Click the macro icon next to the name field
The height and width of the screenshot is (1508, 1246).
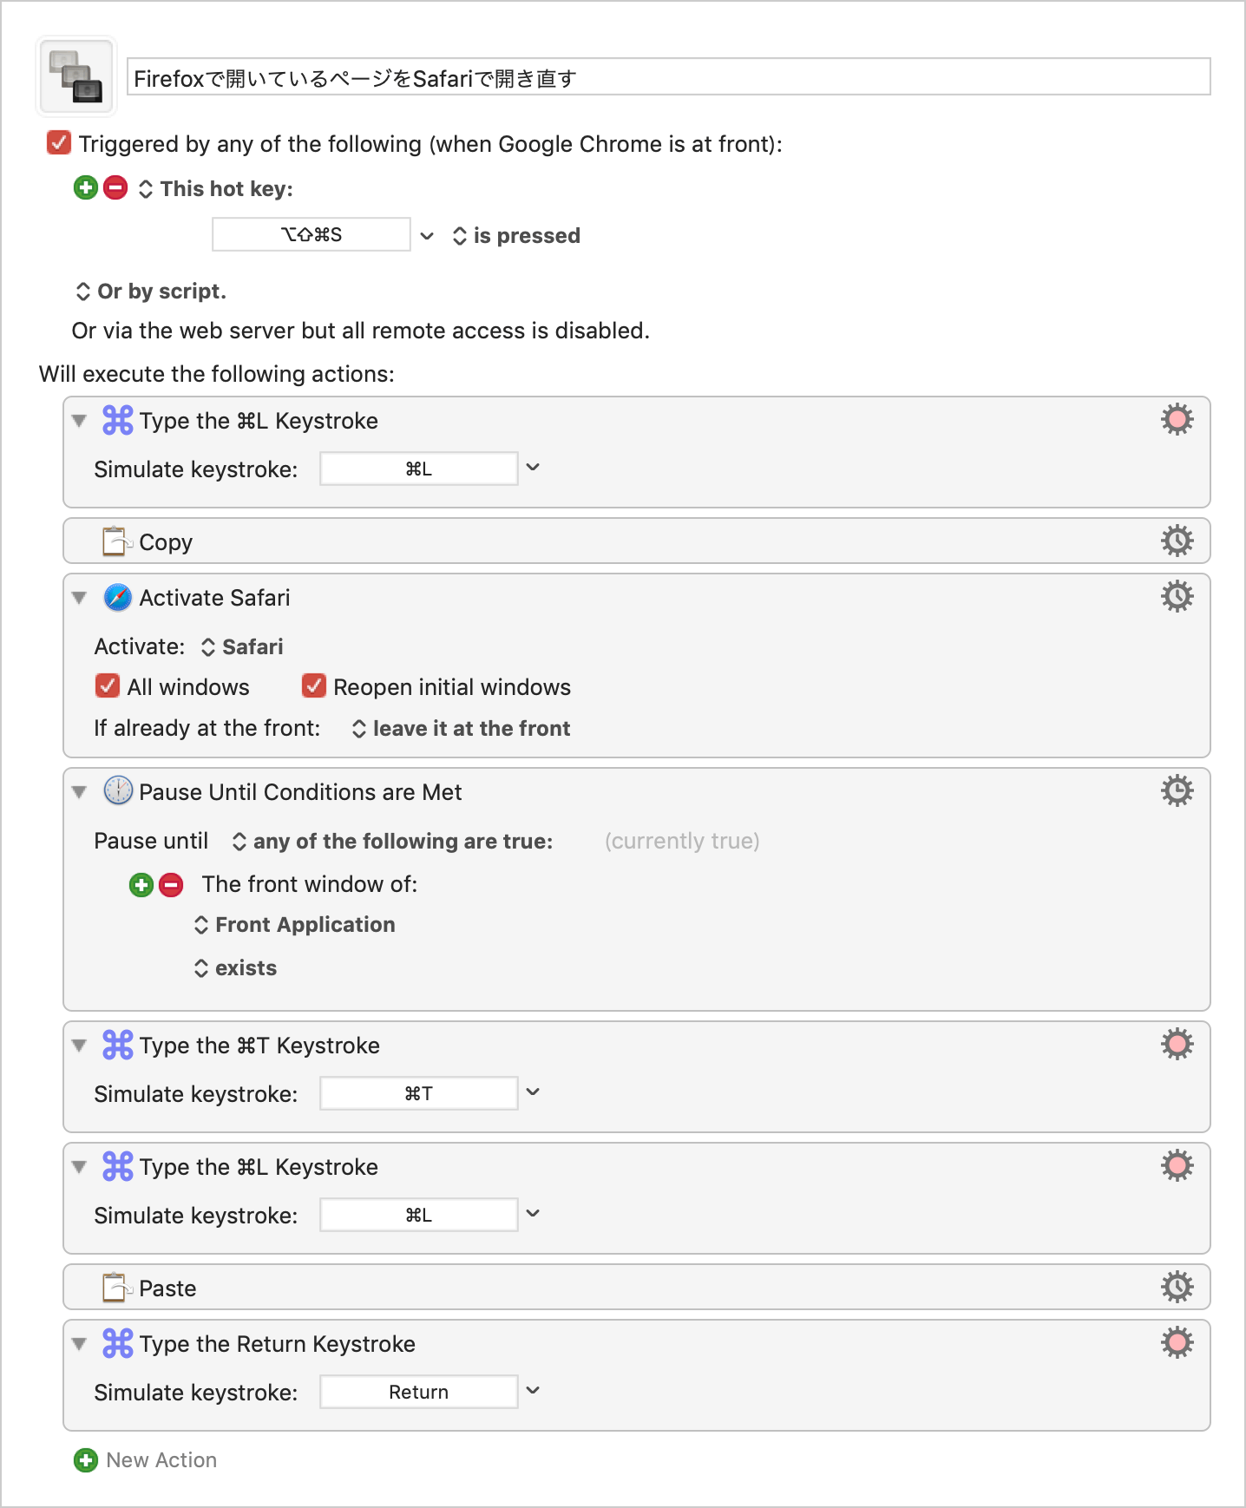[76, 76]
